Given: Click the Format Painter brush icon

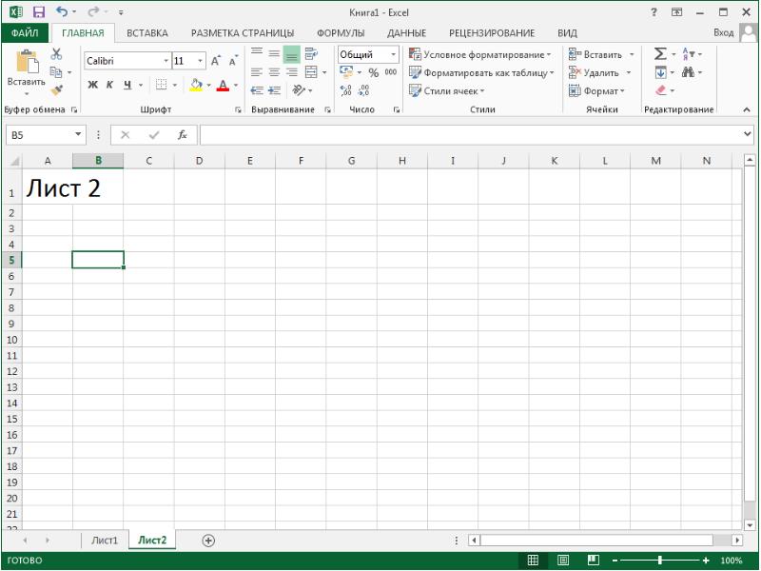Looking at the screenshot, I should point(57,90).
